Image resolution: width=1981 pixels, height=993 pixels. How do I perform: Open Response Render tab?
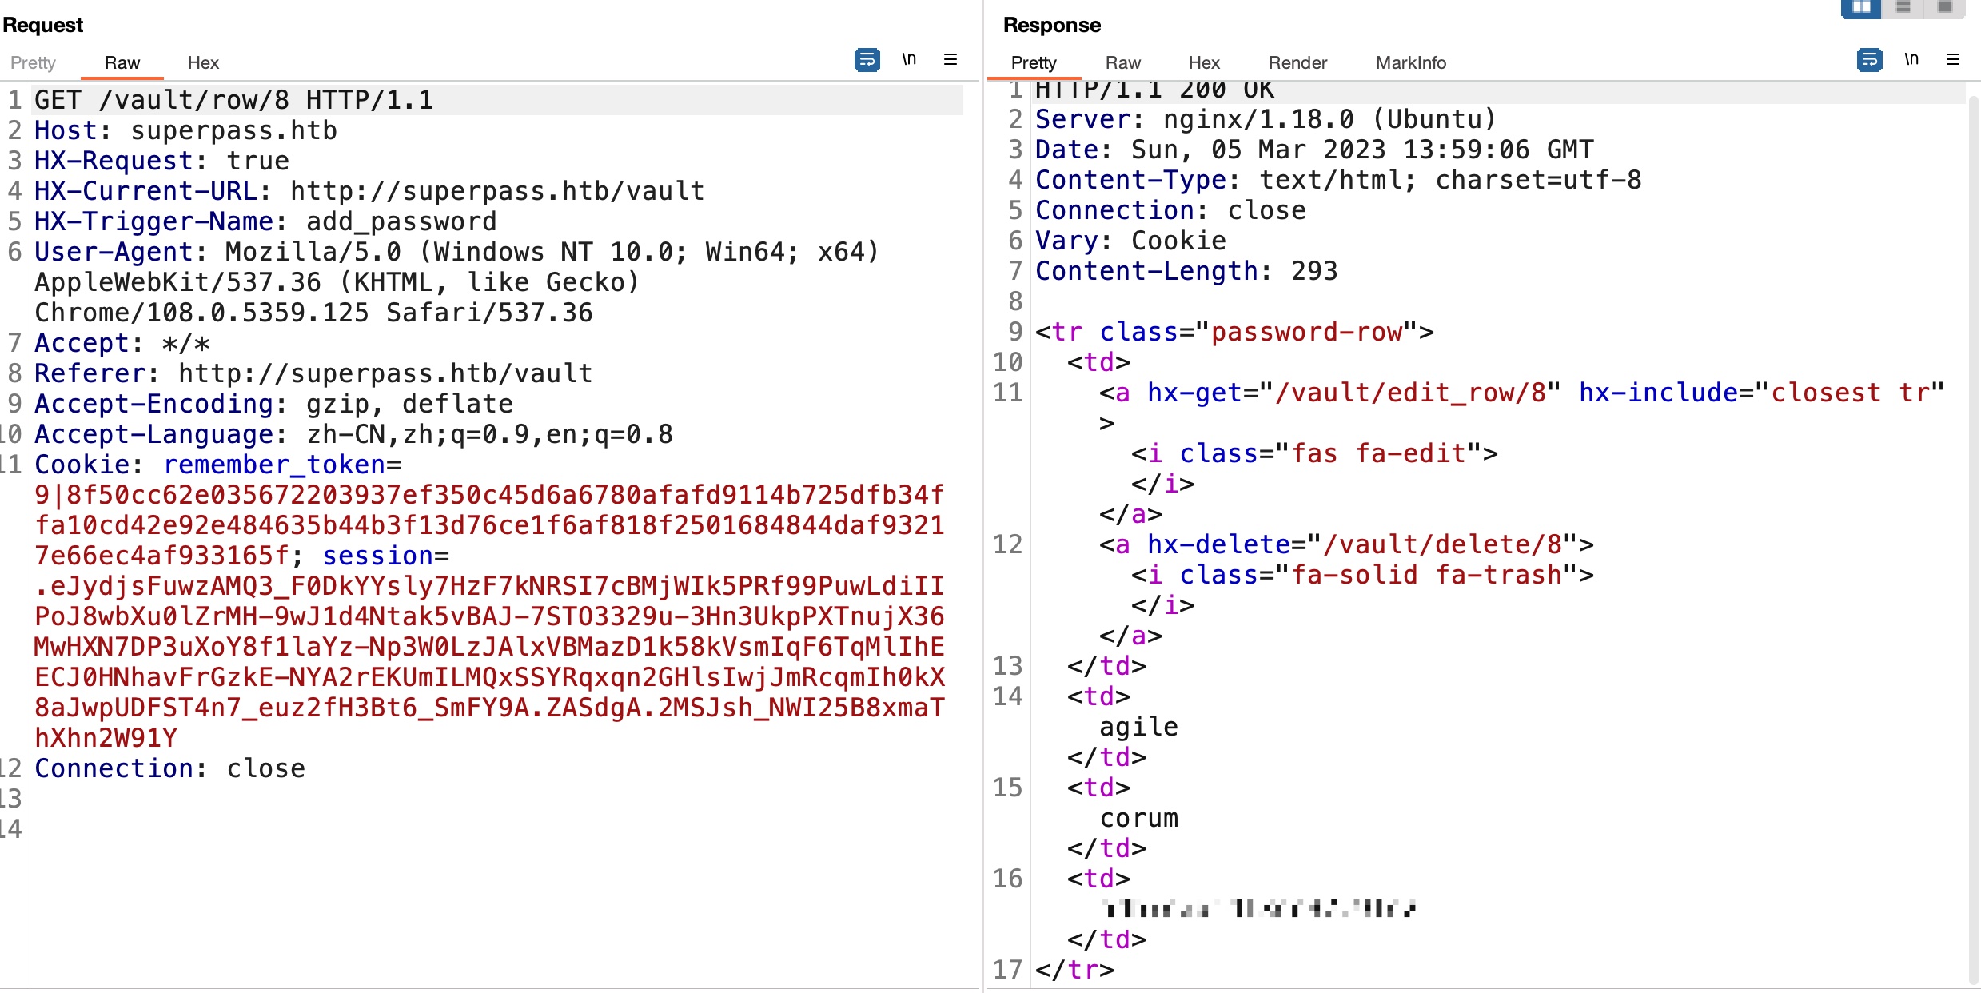[1297, 62]
